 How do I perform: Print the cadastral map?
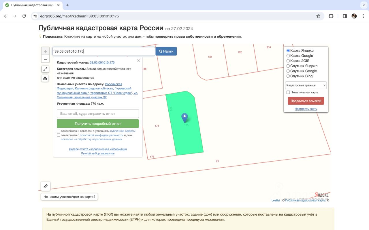tap(45, 78)
